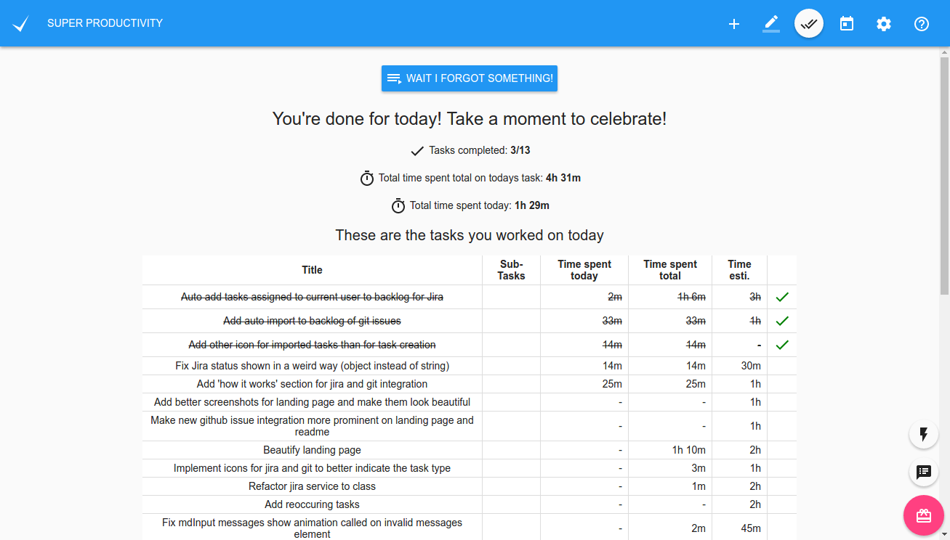Click the plus icon to add task

click(x=734, y=24)
